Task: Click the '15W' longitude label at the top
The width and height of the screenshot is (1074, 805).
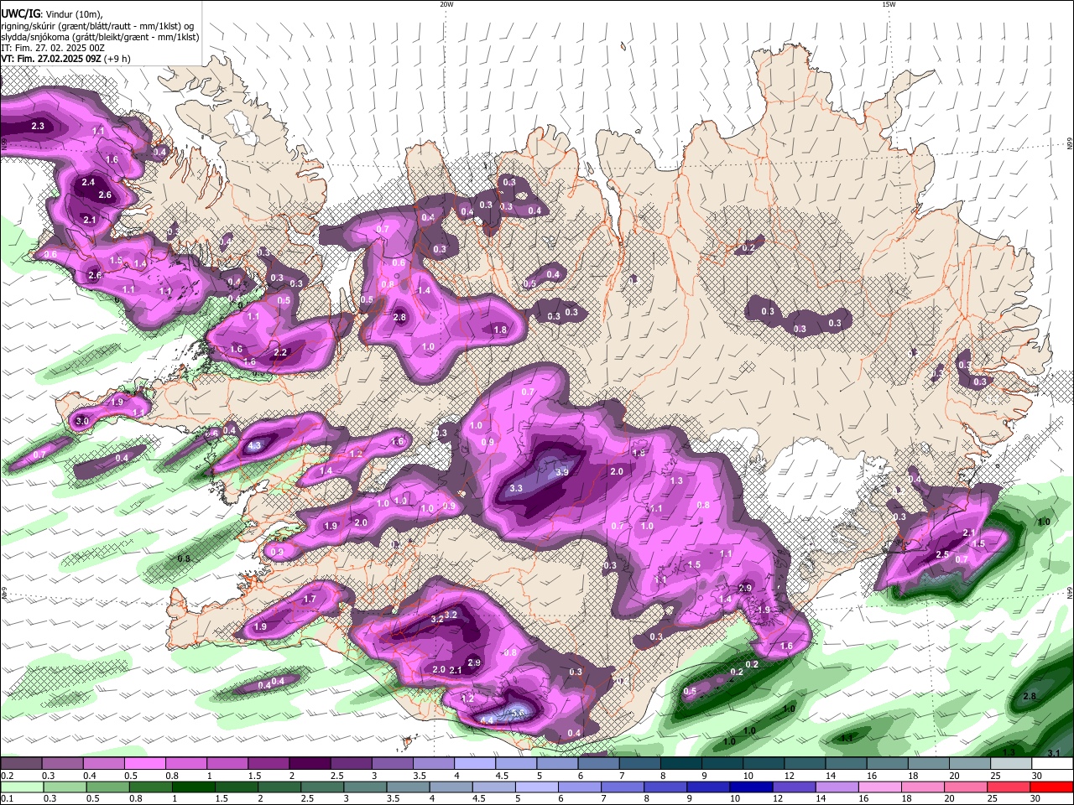Action: (889, 4)
